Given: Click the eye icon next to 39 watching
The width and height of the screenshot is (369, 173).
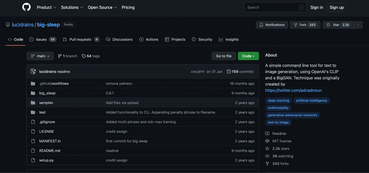Looking at the screenshot, I should [x=267, y=156].
